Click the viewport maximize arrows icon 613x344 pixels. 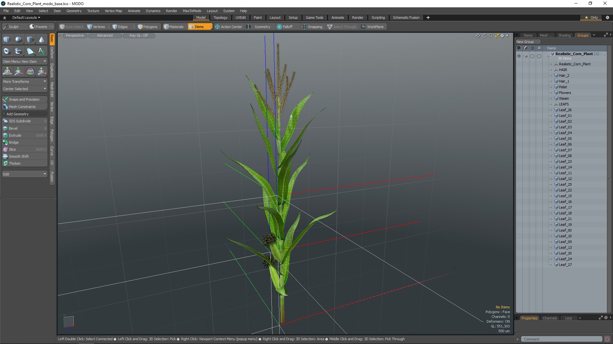pyautogui.click(x=497, y=36)
